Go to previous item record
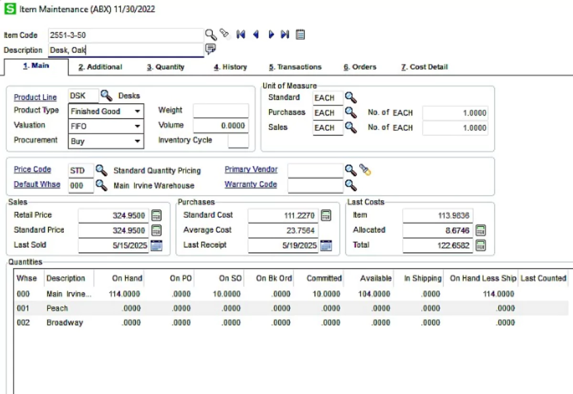Viewport: 573px width, 394px height. [x=255, y=34]
